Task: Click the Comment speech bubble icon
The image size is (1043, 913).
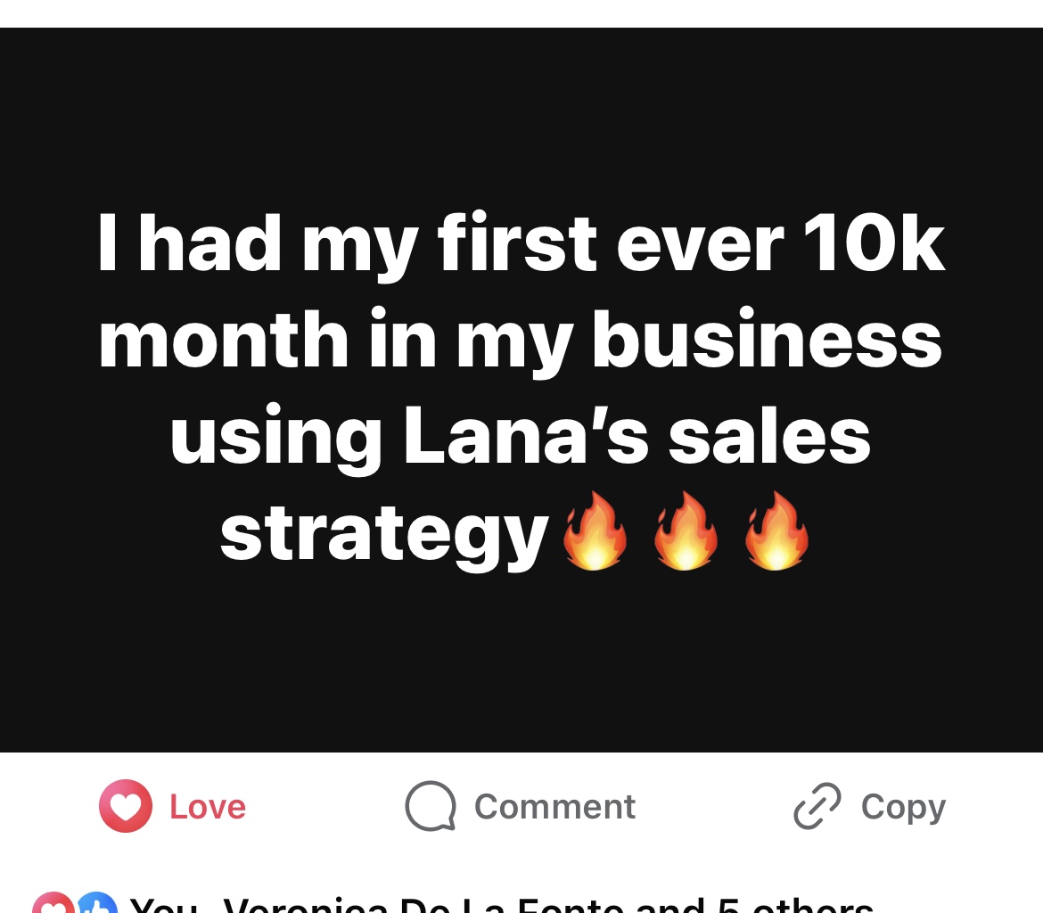Action: click(431, 806)
